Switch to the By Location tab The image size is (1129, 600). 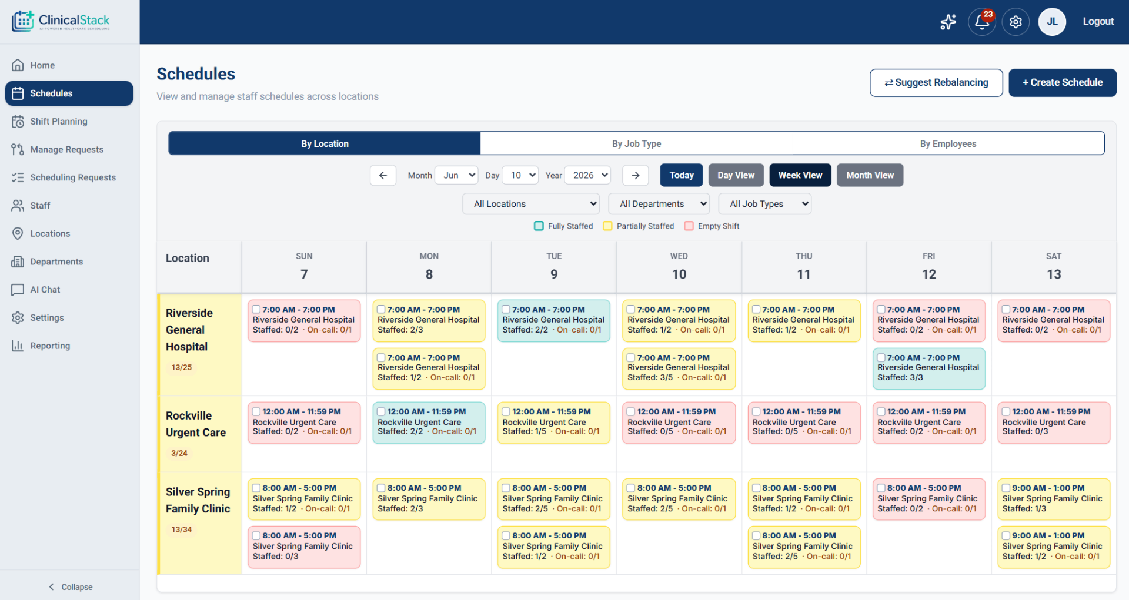coord(325,143)
